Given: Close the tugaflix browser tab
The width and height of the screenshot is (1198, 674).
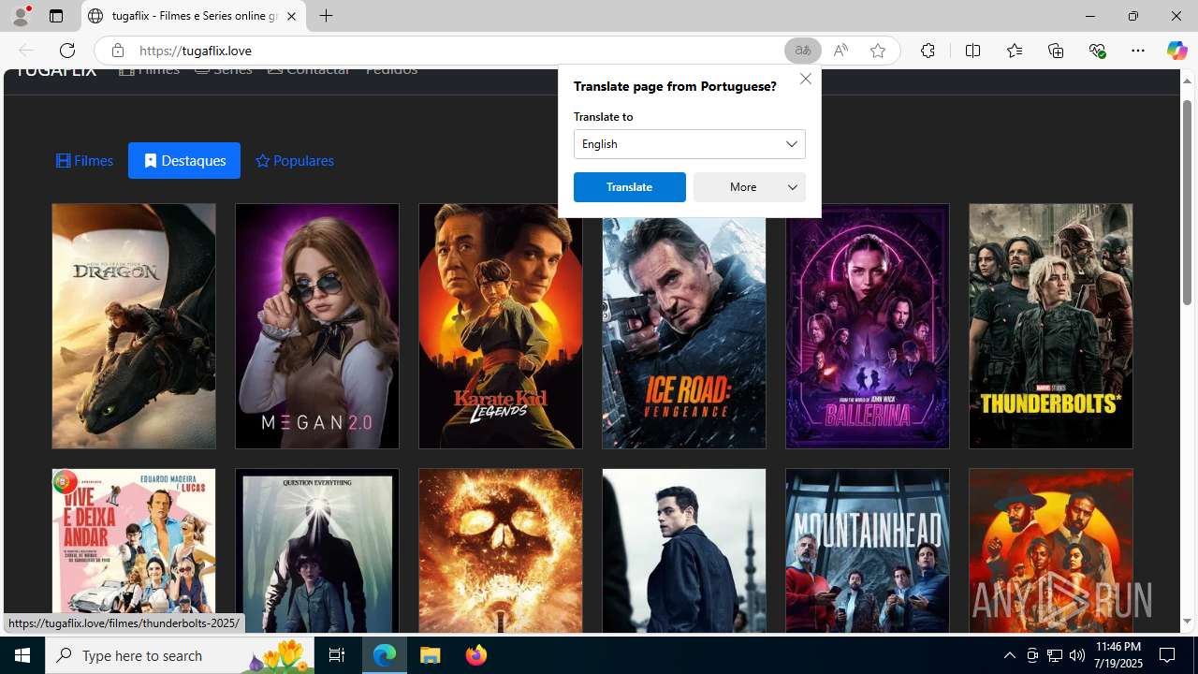Looking at the screenshot, I should 291,16.
